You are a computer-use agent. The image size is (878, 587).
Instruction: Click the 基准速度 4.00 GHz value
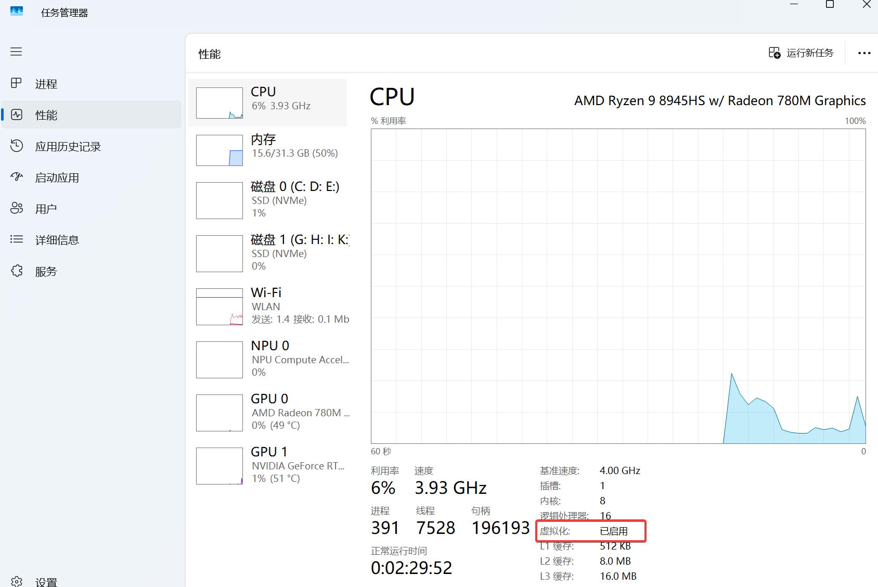point(620,470)
